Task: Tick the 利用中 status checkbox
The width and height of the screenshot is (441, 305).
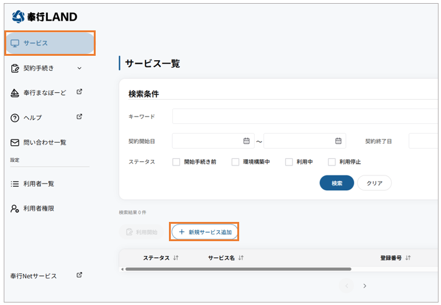Action: pos(289,162)
